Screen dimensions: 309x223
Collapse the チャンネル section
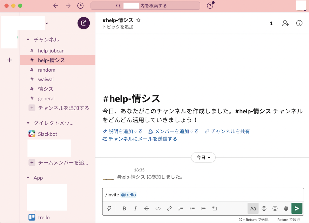click(x=28, y=40)
